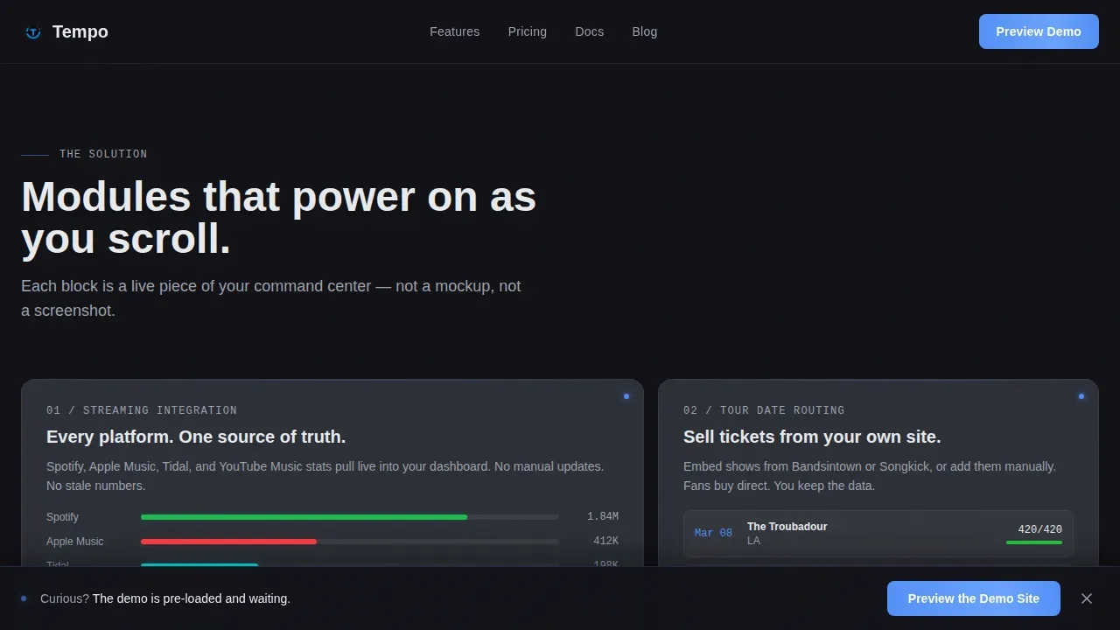Click Sell tickets from your own site heading
1120x630 pixels.
pyautogui.click(x=812, y=437)
